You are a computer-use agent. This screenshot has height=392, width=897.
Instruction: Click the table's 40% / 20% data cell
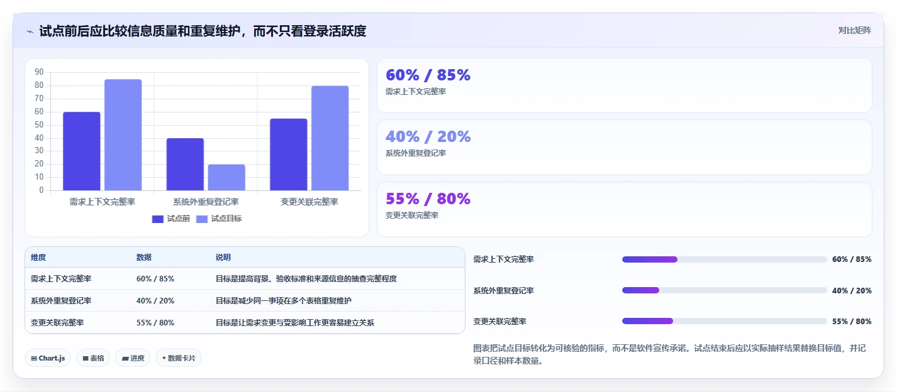tap(155, 301)
